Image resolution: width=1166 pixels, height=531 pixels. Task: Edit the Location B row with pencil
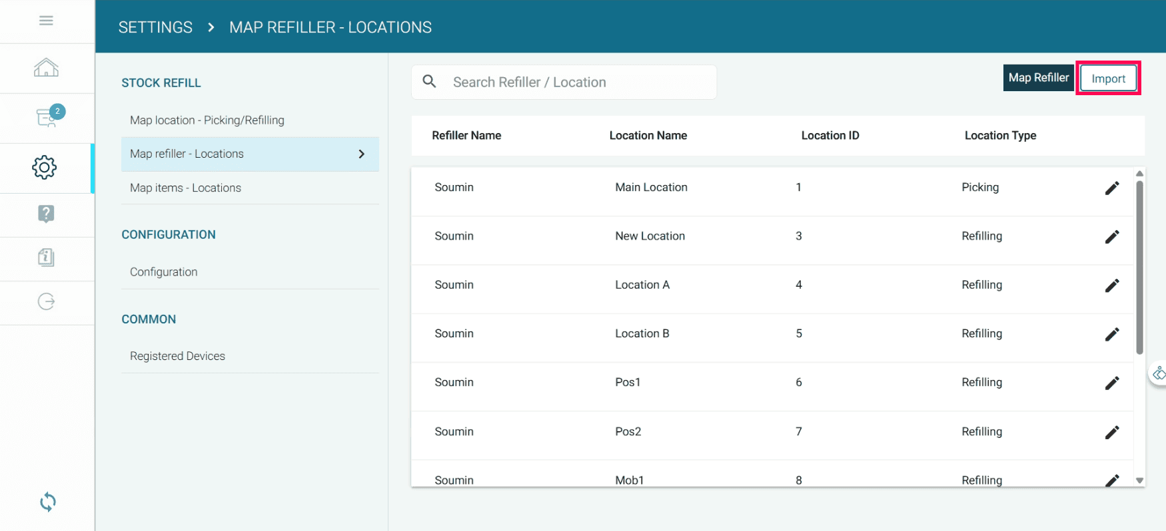tap(1111, 334)
